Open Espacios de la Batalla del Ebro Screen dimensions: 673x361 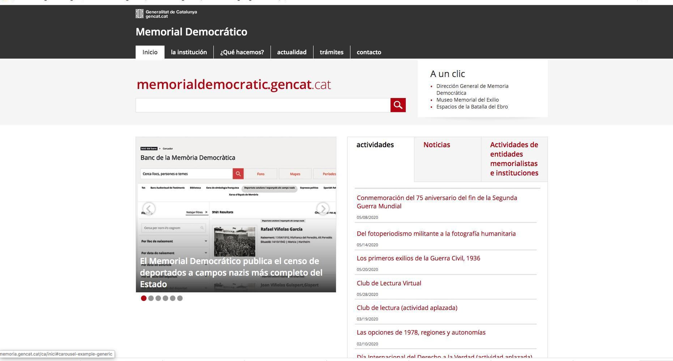[472, 107]
